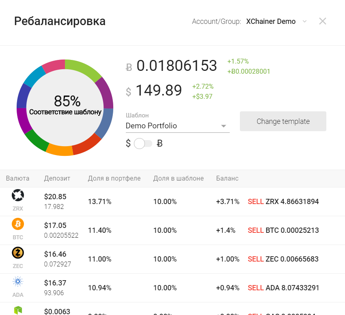Close the rebalancing dialog with X
345x315 pixels.
pos(323,21)
